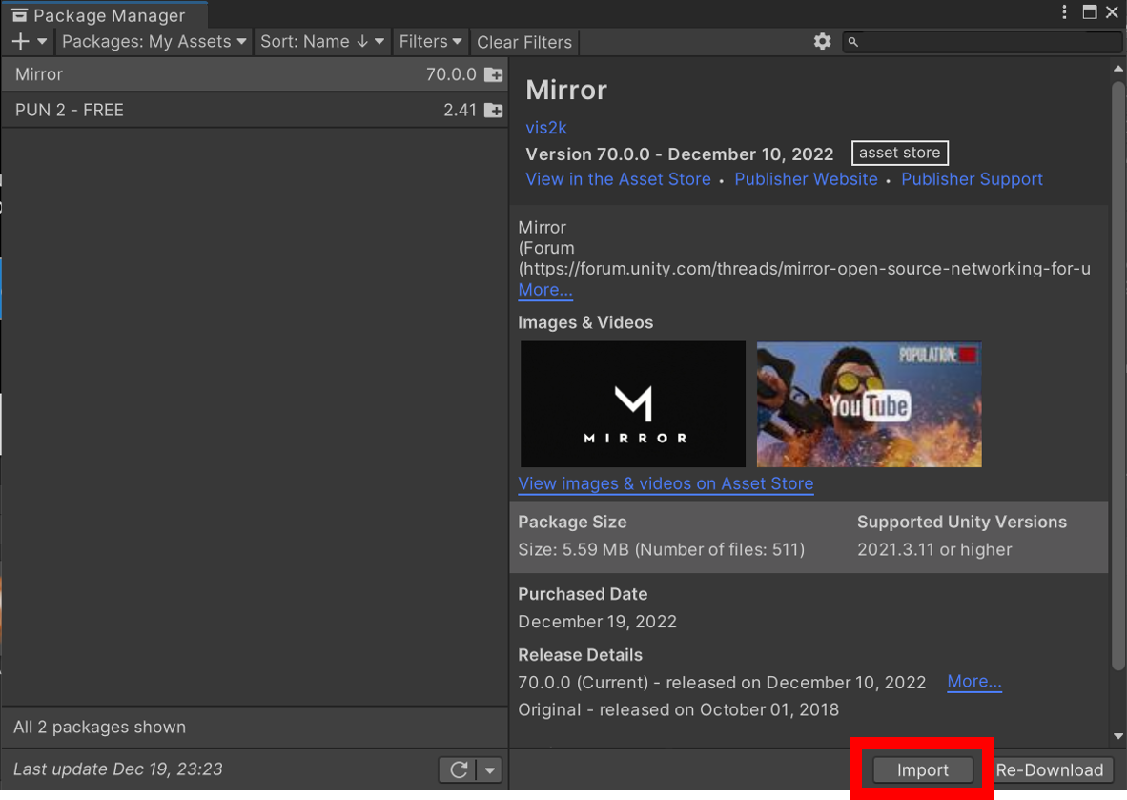1127x800 pixels.
Task: Click the refresh package list icon
Action: [x=459, y=769]
